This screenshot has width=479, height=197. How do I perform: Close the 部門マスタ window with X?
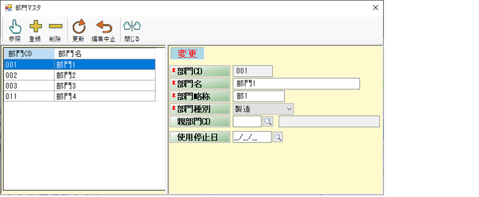tap(376, 8)
